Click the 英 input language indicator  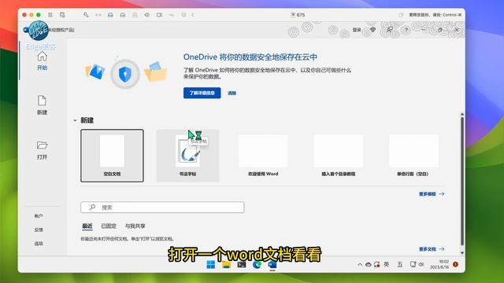click(387, 264)
